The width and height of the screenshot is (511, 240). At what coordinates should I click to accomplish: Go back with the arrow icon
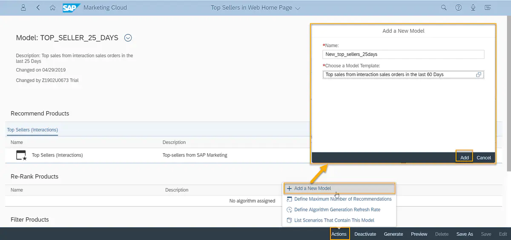pos(38,8)
